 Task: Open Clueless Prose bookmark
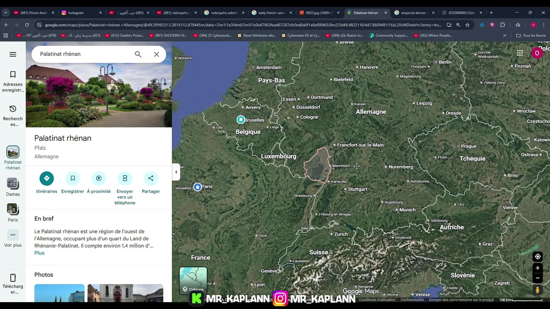[124, 36]
